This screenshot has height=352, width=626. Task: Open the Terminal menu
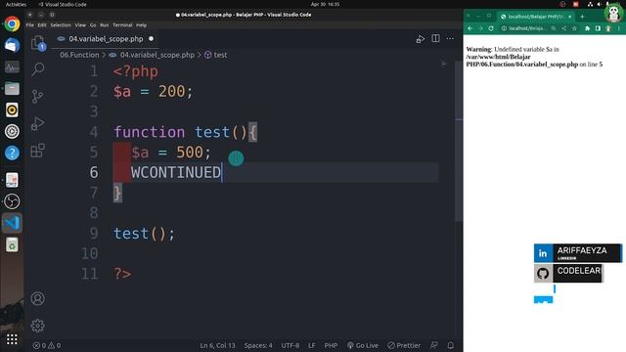click(x=122, y=24)
